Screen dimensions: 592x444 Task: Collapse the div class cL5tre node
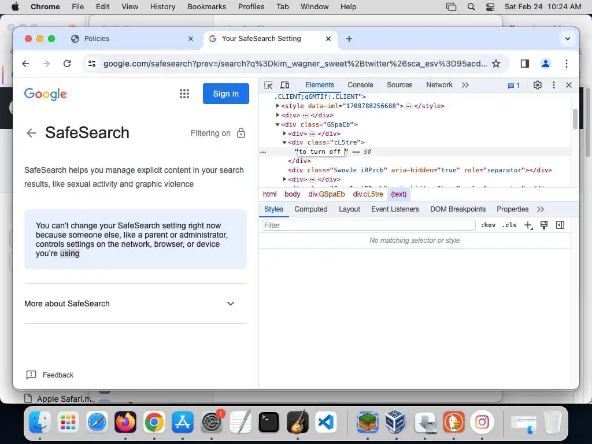click(284, 142)
